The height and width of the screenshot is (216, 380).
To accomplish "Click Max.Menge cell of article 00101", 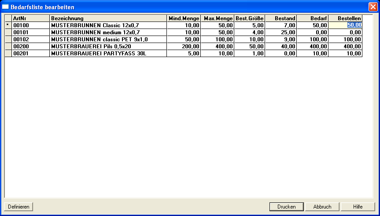I will coord(218,32).
